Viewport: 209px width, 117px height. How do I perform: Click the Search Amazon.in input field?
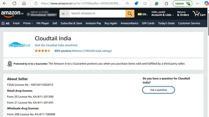(97, 14)
